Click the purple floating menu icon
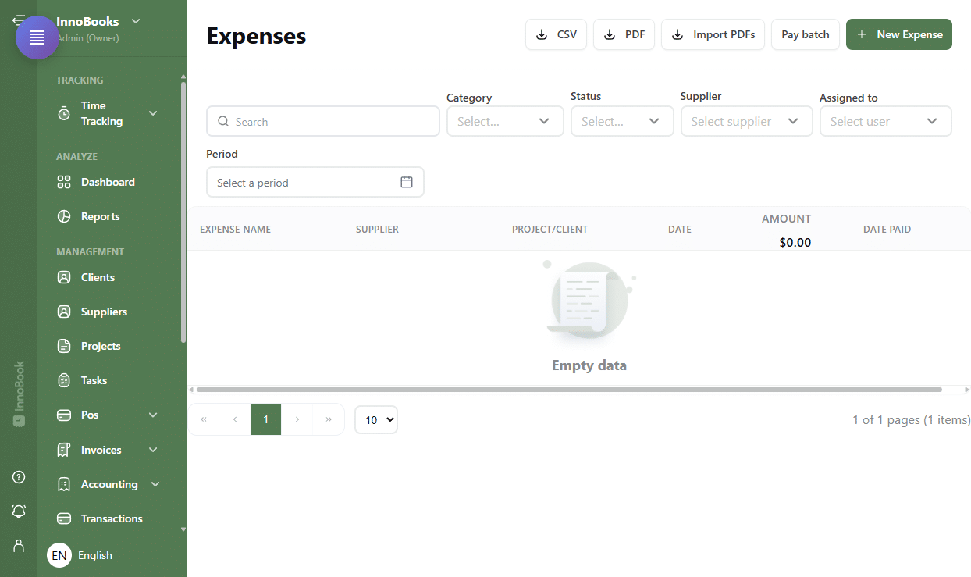The width and height of the screenshot is (971, 577). coord(37,37)
